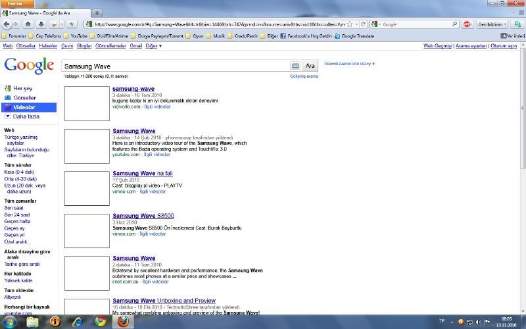Open the Müzik bookmark folder
The width and height of the screenshot is (526, 329).
pos(216,36)
